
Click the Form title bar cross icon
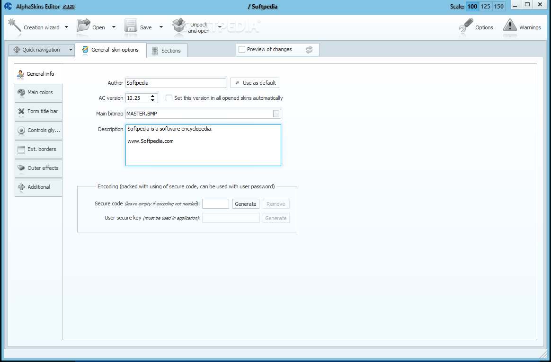click(x=21, y=111)
